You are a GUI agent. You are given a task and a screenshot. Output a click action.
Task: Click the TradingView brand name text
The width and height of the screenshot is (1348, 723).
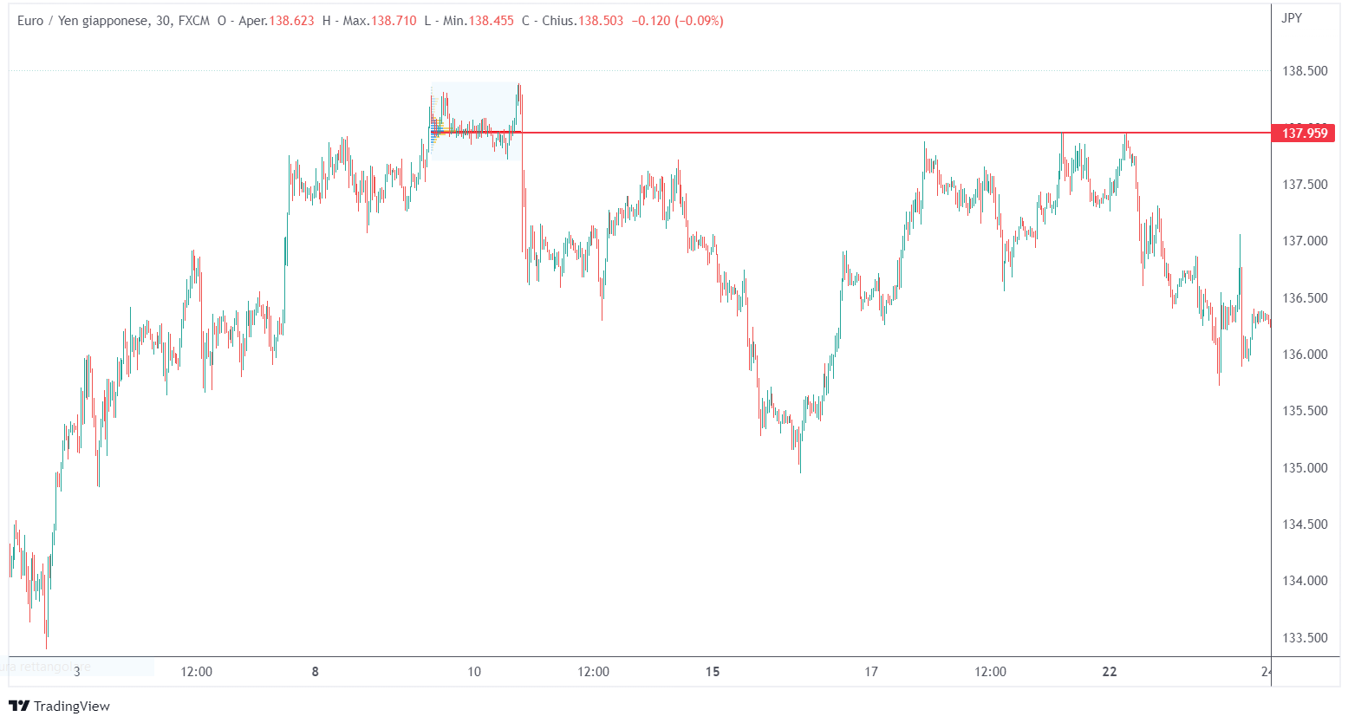72,707
